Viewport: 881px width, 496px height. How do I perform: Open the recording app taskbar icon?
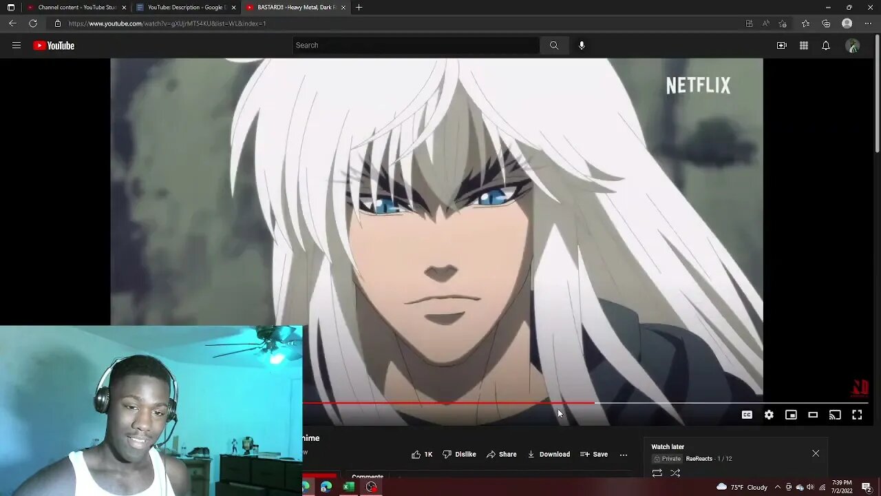click(x=372, y=487)
